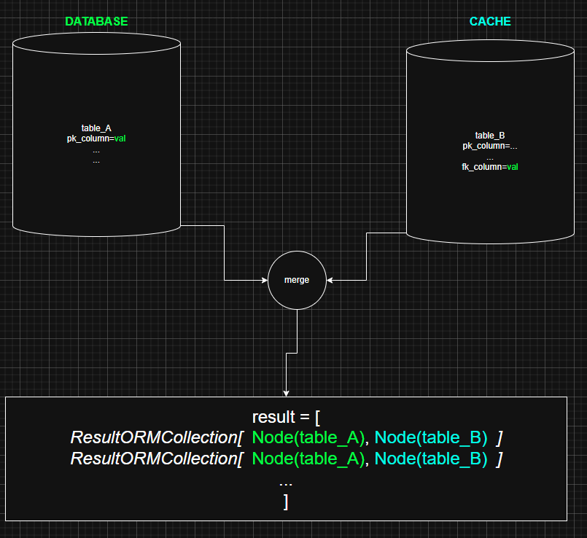Image resolution: width=587 pixels, height=538 pixels.
Task: Click the table_B cache cylinder shape
Action: point(490,141)
